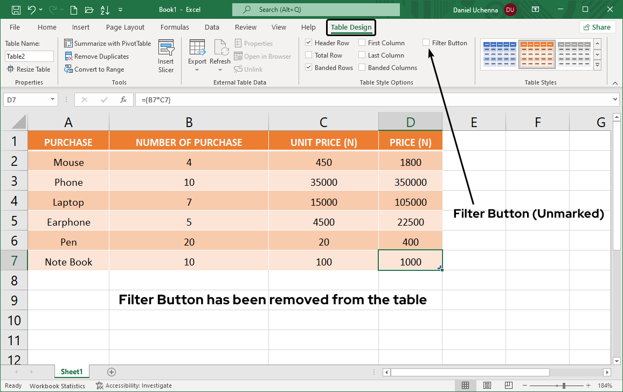Image resolution: width=623 pixels, height=392 pixels.
Task: Switch to the Formulas ribbon tab
Action: (175, 27)
